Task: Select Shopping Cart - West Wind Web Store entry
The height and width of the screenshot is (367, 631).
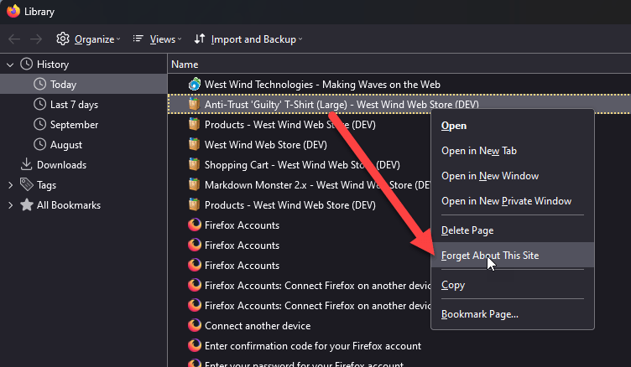Action: [300, 164]
